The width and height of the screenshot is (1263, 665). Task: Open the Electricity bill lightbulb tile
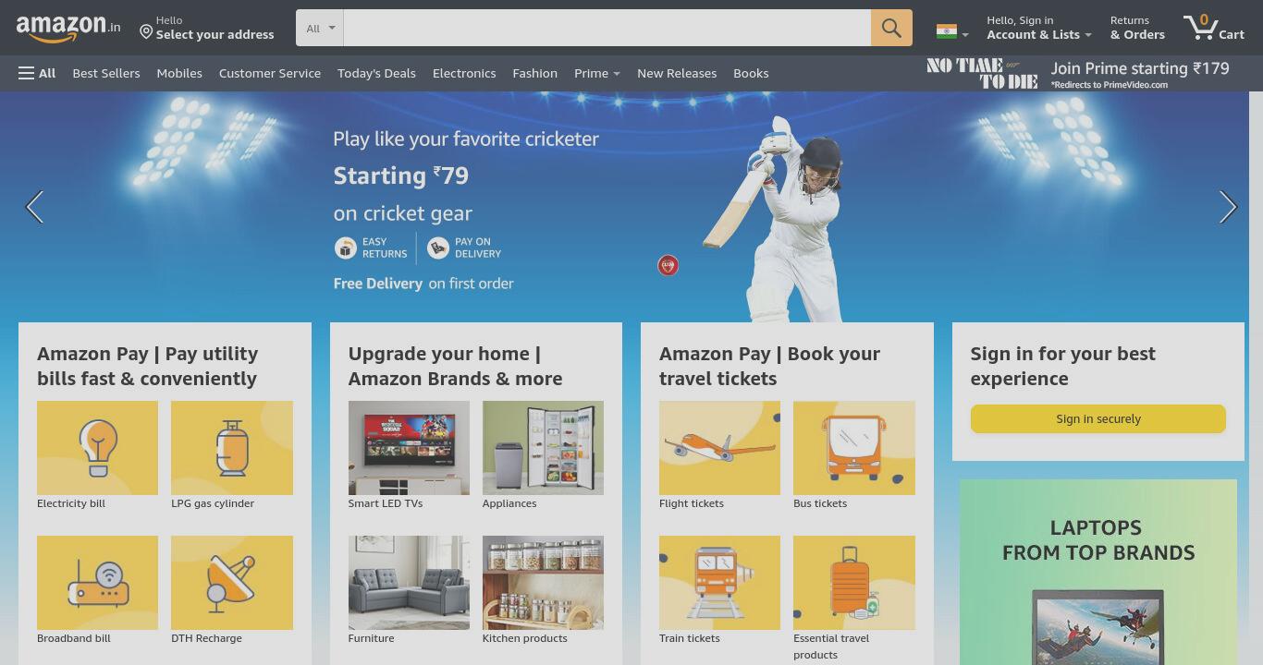pyautogui.click(x=97, y=448)
